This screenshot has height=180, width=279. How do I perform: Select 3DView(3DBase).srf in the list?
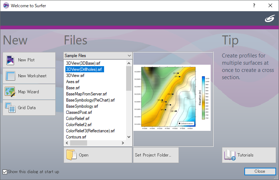pos(83,63)
